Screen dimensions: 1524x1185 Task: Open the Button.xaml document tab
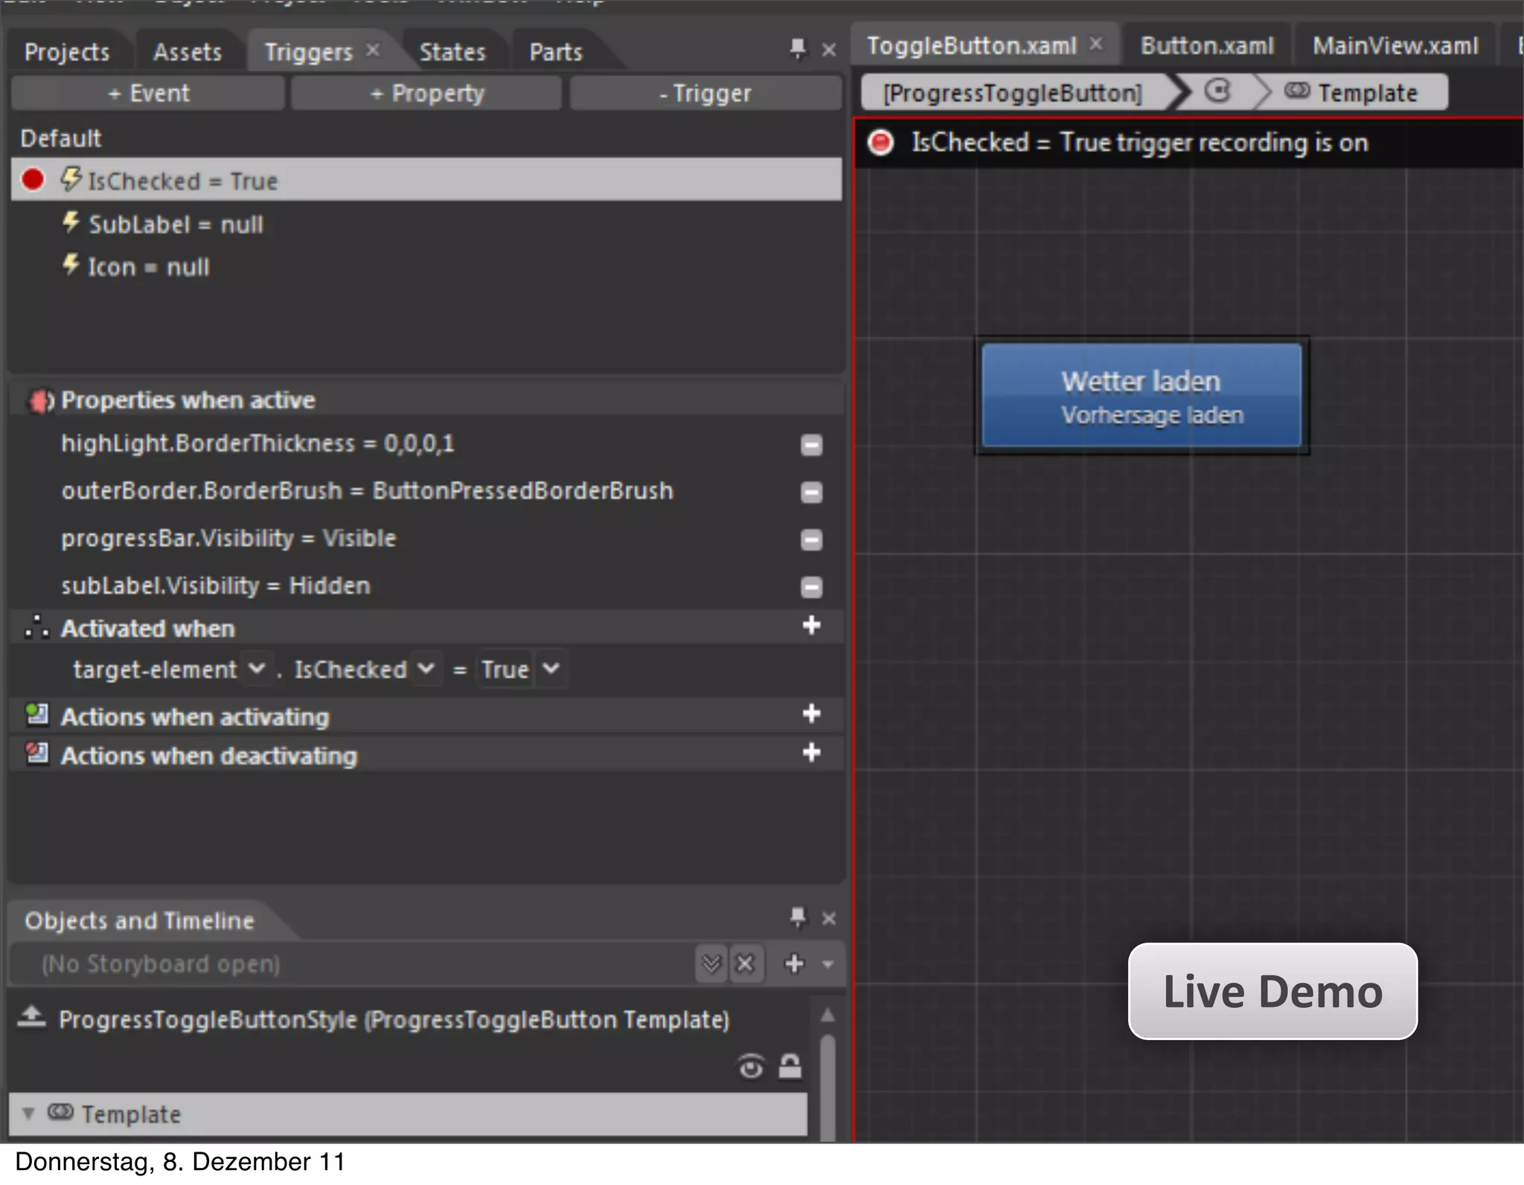tap(1207, 46)
